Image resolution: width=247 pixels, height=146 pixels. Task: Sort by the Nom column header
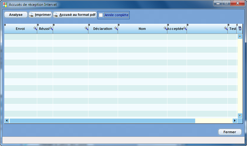tap(142, 29)
